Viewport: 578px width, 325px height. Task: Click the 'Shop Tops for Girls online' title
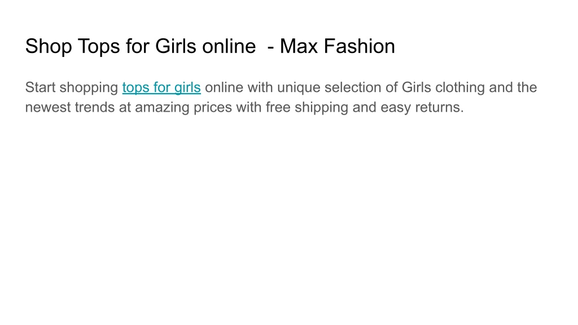tap(141, 46)
